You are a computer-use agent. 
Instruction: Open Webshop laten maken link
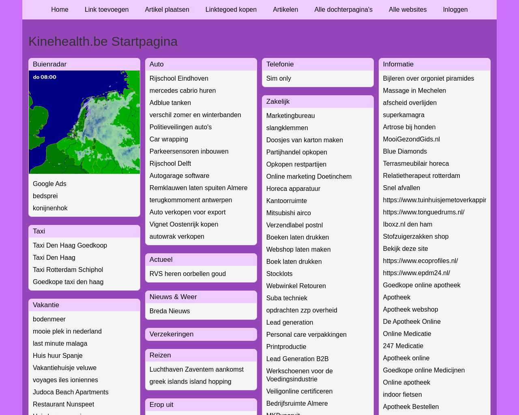point(298,250)
